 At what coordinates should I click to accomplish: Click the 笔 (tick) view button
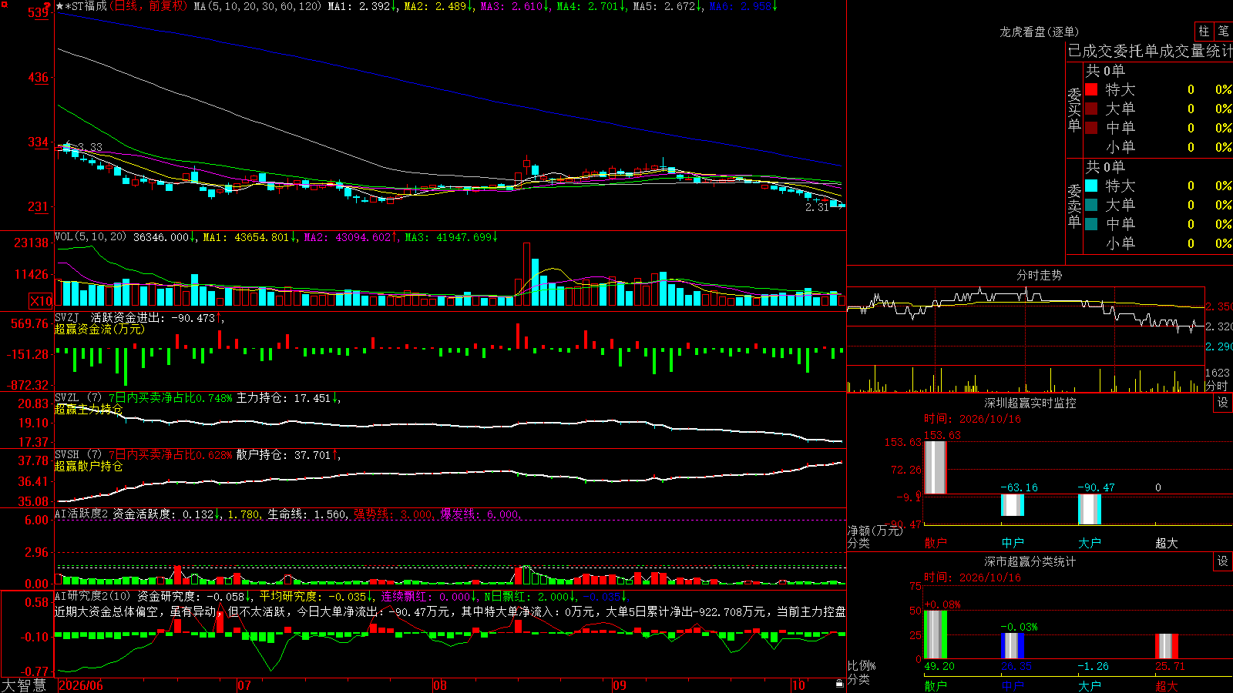pyautogui.click(x=1224, y=32)
